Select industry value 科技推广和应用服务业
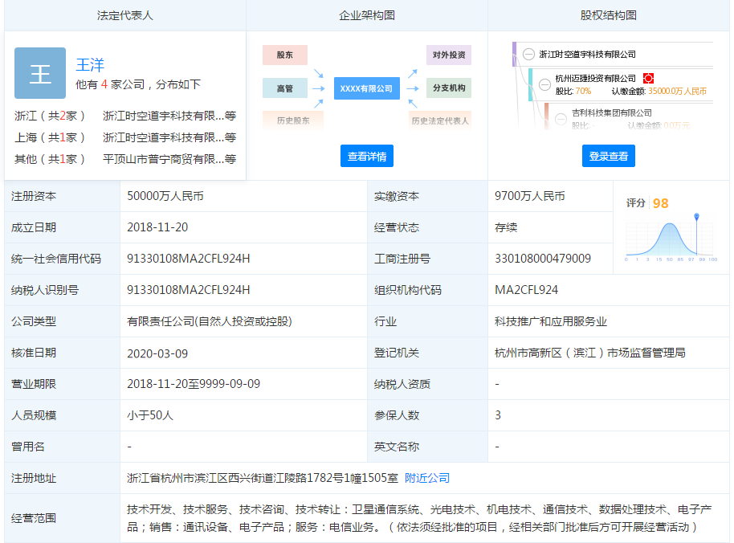 (x=551, y=321)
